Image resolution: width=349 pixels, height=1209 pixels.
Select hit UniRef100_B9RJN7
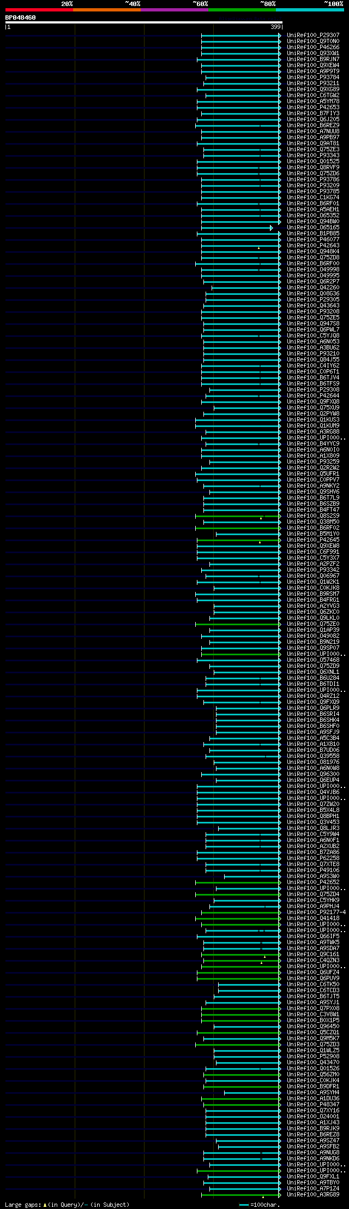click(x=313, y=59)
